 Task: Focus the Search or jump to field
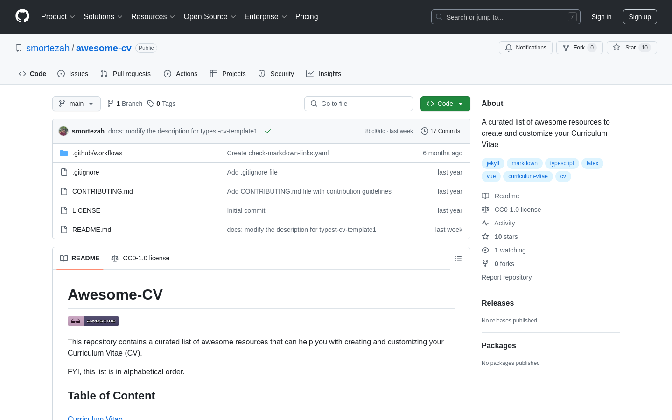506,17
